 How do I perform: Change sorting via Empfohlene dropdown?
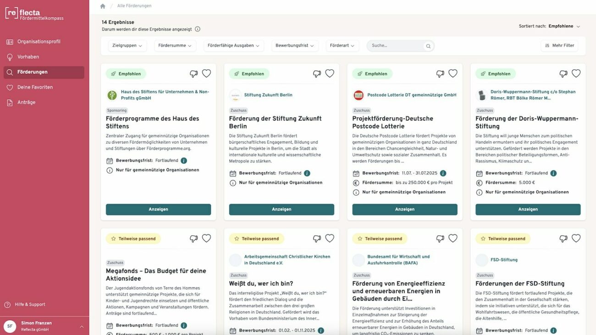(x=564, y=26)
